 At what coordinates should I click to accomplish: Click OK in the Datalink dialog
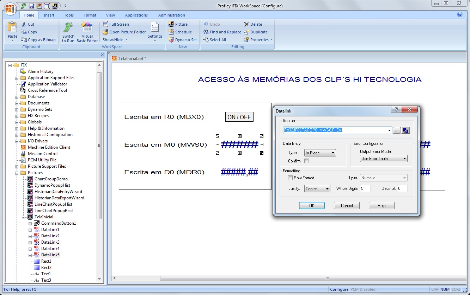pyautogui.click(x=312, y=206)
